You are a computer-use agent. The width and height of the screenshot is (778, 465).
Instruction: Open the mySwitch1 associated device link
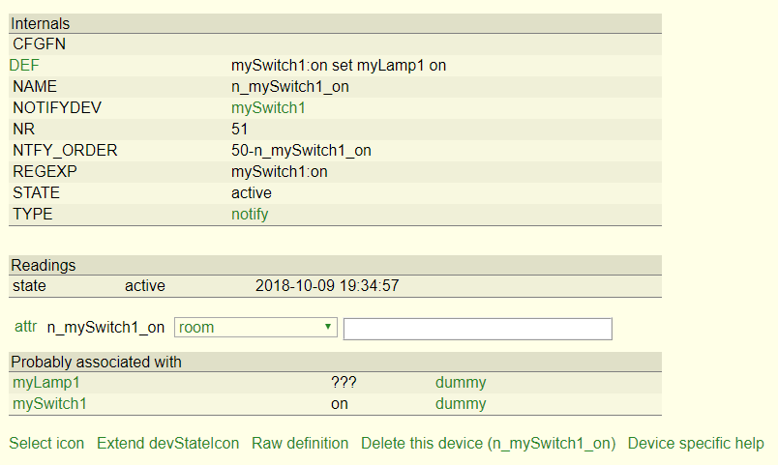[49, 404]
